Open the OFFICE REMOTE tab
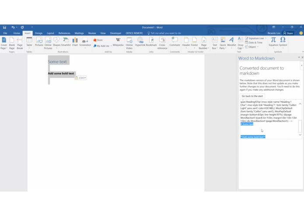 tap(134, 33)
